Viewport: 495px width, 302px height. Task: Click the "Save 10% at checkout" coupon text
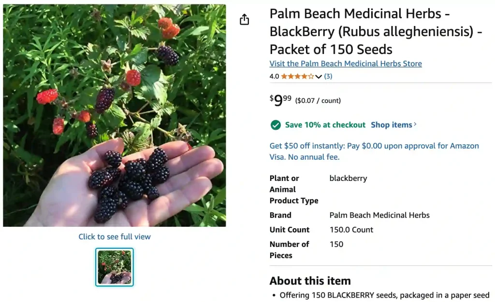pos(325,125)
